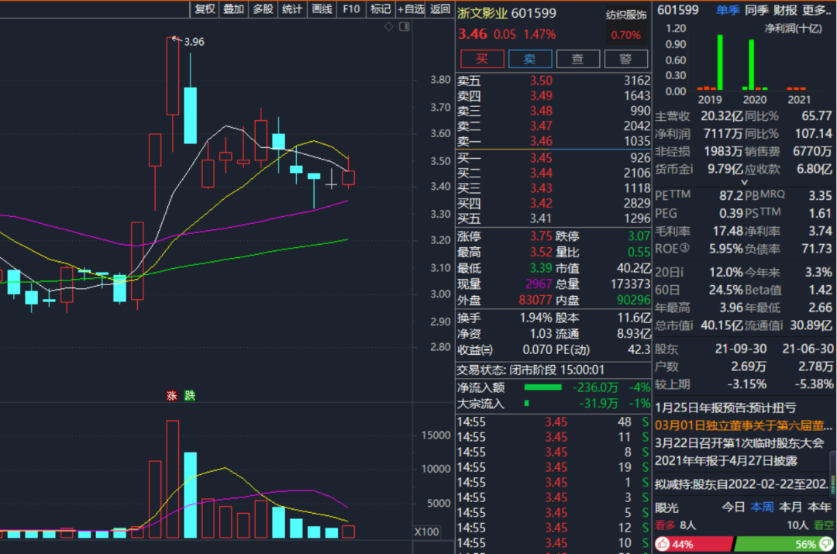The image size is (837, 554).
Task: Click 交易状态 闭市阶段 status line
Action: (531, 370)
